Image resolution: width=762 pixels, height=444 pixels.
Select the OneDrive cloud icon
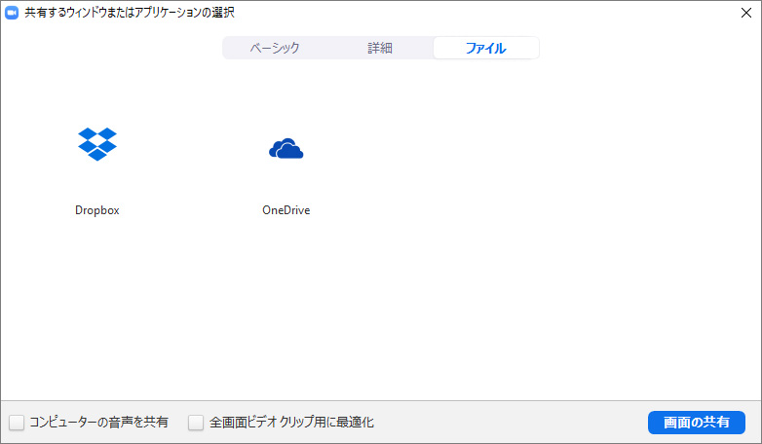[x=286, y=149]
